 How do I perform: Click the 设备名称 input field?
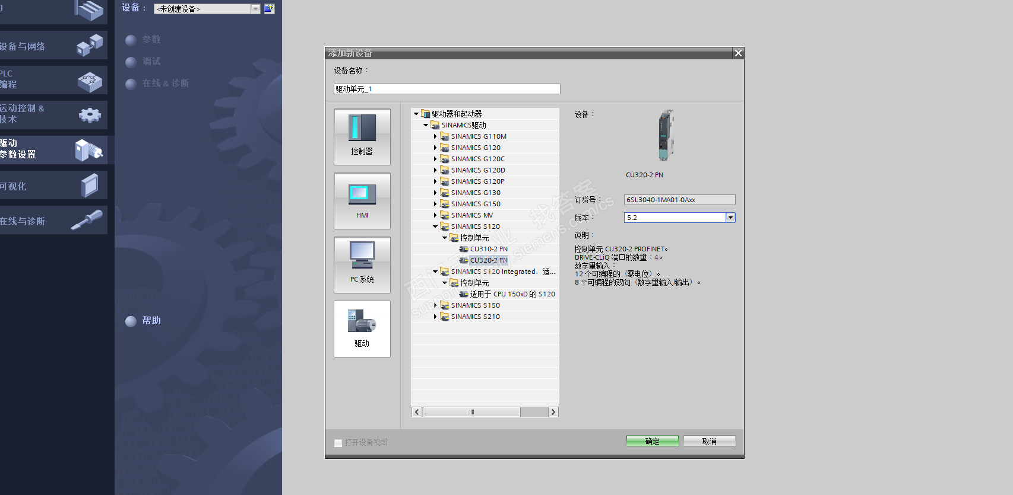(447, 89)
